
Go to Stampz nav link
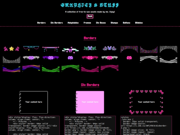coord(114,23)
